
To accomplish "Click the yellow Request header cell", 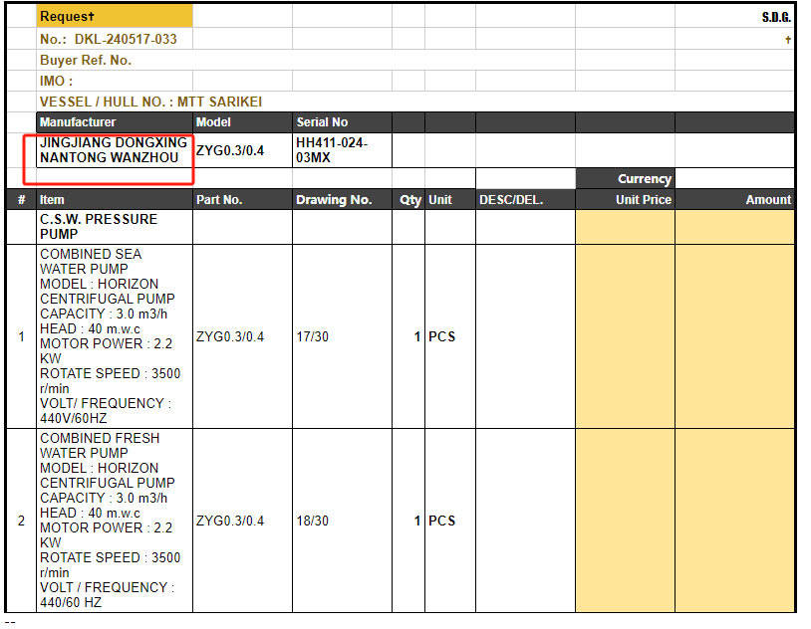I will click(x=115, y=17).
